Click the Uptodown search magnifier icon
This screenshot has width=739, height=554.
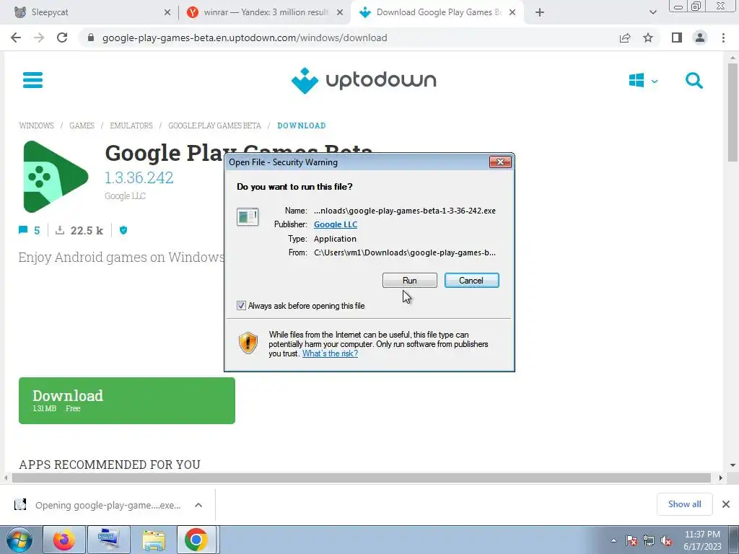pyautogui.click(x=694, y=81)
